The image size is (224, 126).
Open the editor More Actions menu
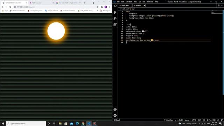222,6
